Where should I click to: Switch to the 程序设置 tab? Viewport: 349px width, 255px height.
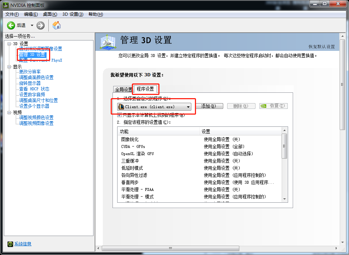[145, 89]
